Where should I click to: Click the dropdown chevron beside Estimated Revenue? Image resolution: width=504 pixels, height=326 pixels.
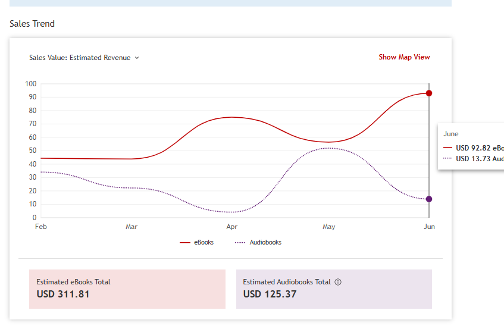[x=137, y=58]
